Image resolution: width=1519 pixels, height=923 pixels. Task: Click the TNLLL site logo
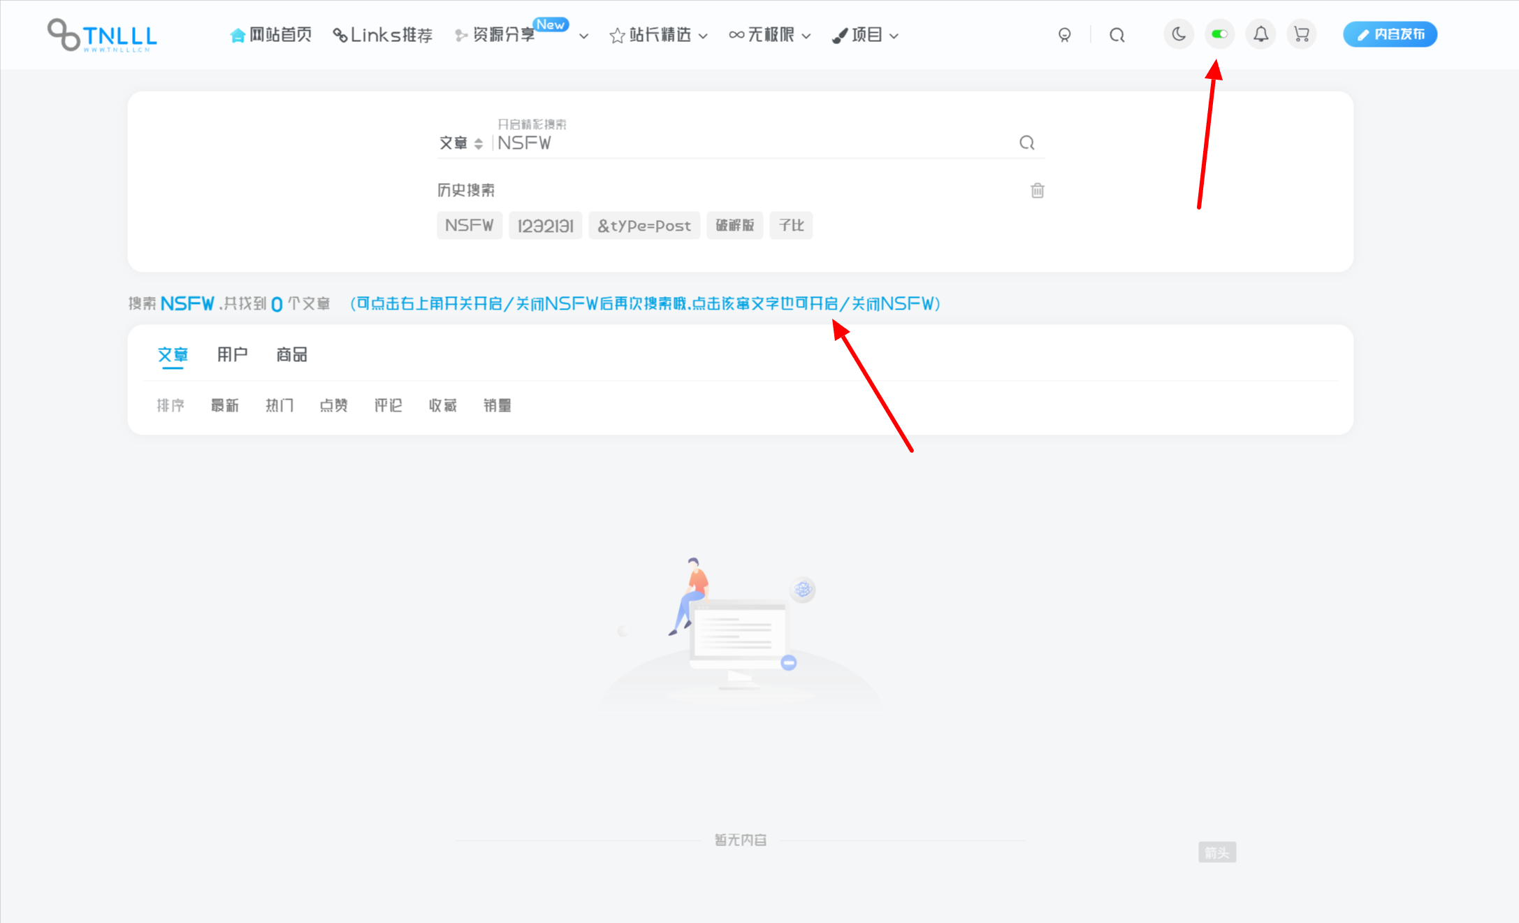[x=103, y=35]
